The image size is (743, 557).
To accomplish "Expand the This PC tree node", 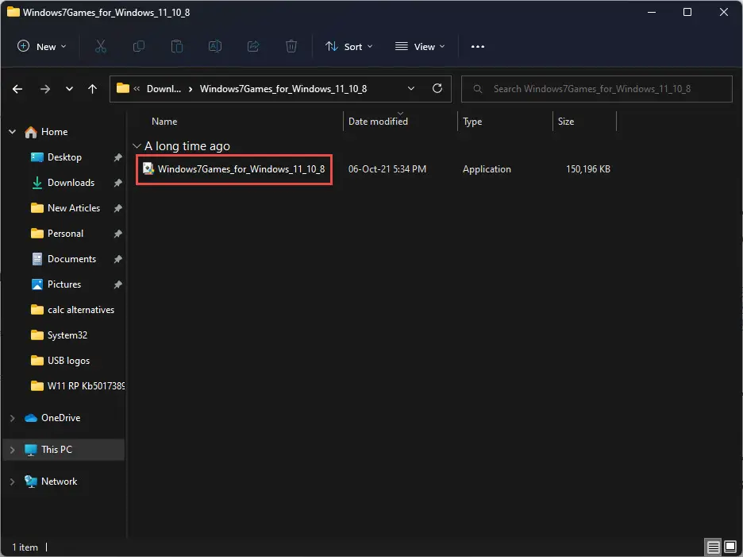I will pyautogui.click(x=13, y=449).
